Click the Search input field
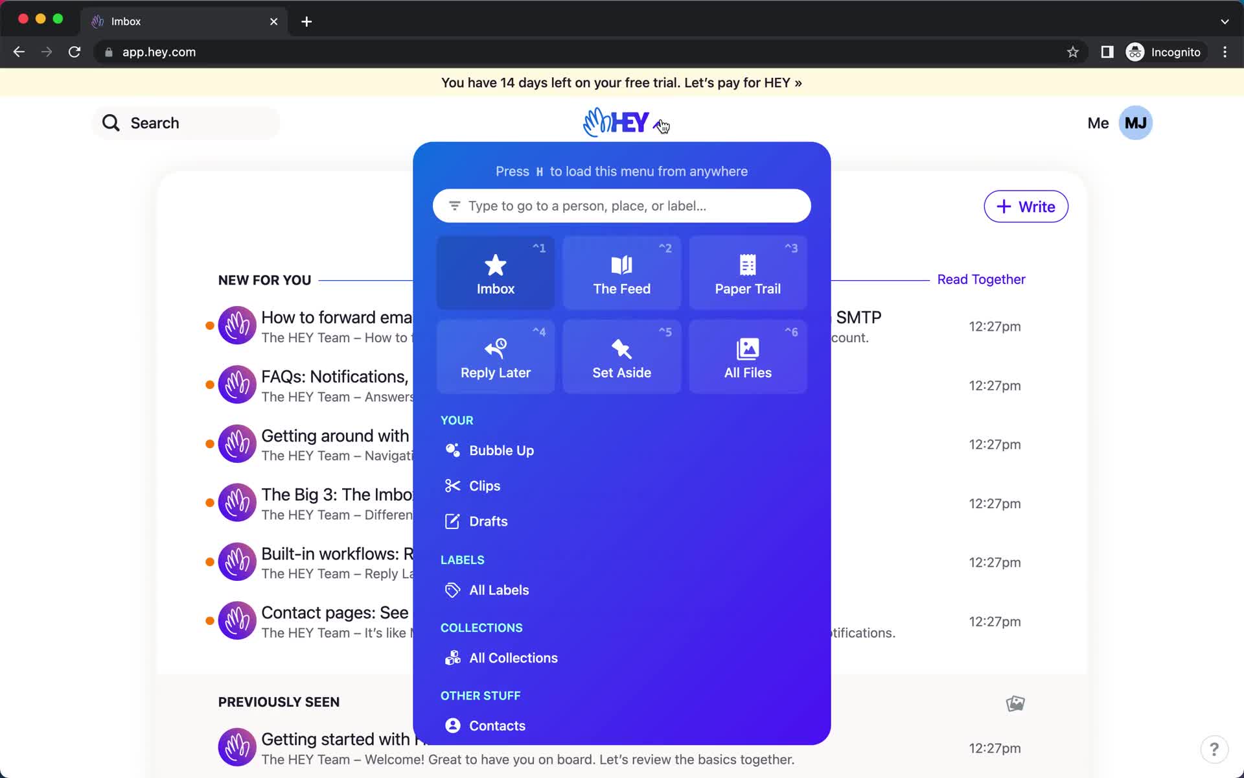Image resolution: width=1244 pixels, height=778 pixels. pyautogui.click(x=187, y=123)
